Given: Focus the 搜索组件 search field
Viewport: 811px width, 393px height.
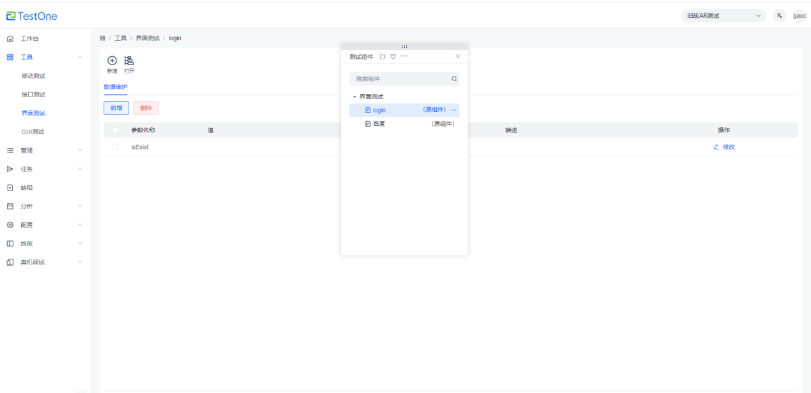Looking at the screenshot, I should point(400,79).
